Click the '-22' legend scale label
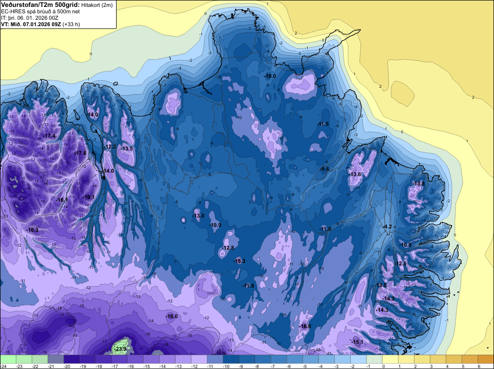 (x=36, y=366)
